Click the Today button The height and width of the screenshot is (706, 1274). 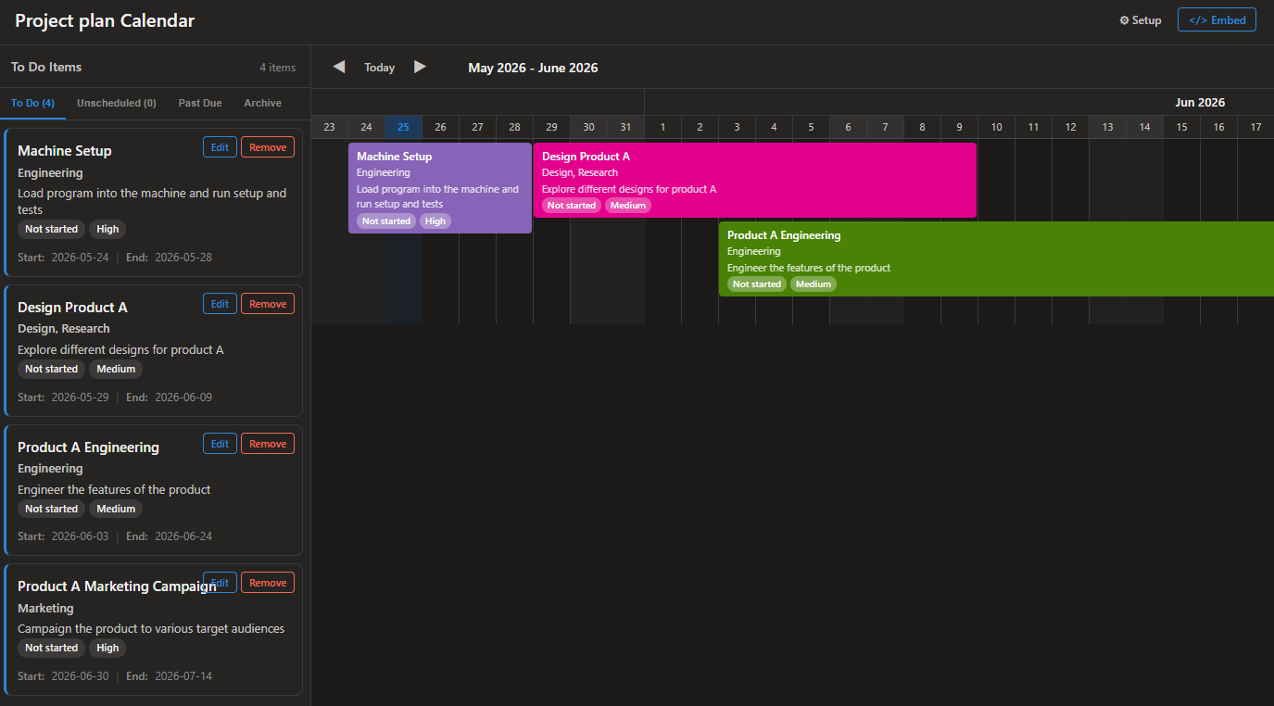click(x=379, y=68)
